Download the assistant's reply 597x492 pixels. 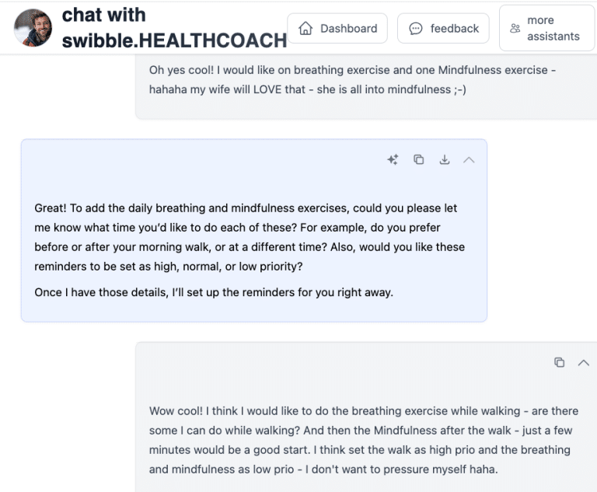coord(444,159)
